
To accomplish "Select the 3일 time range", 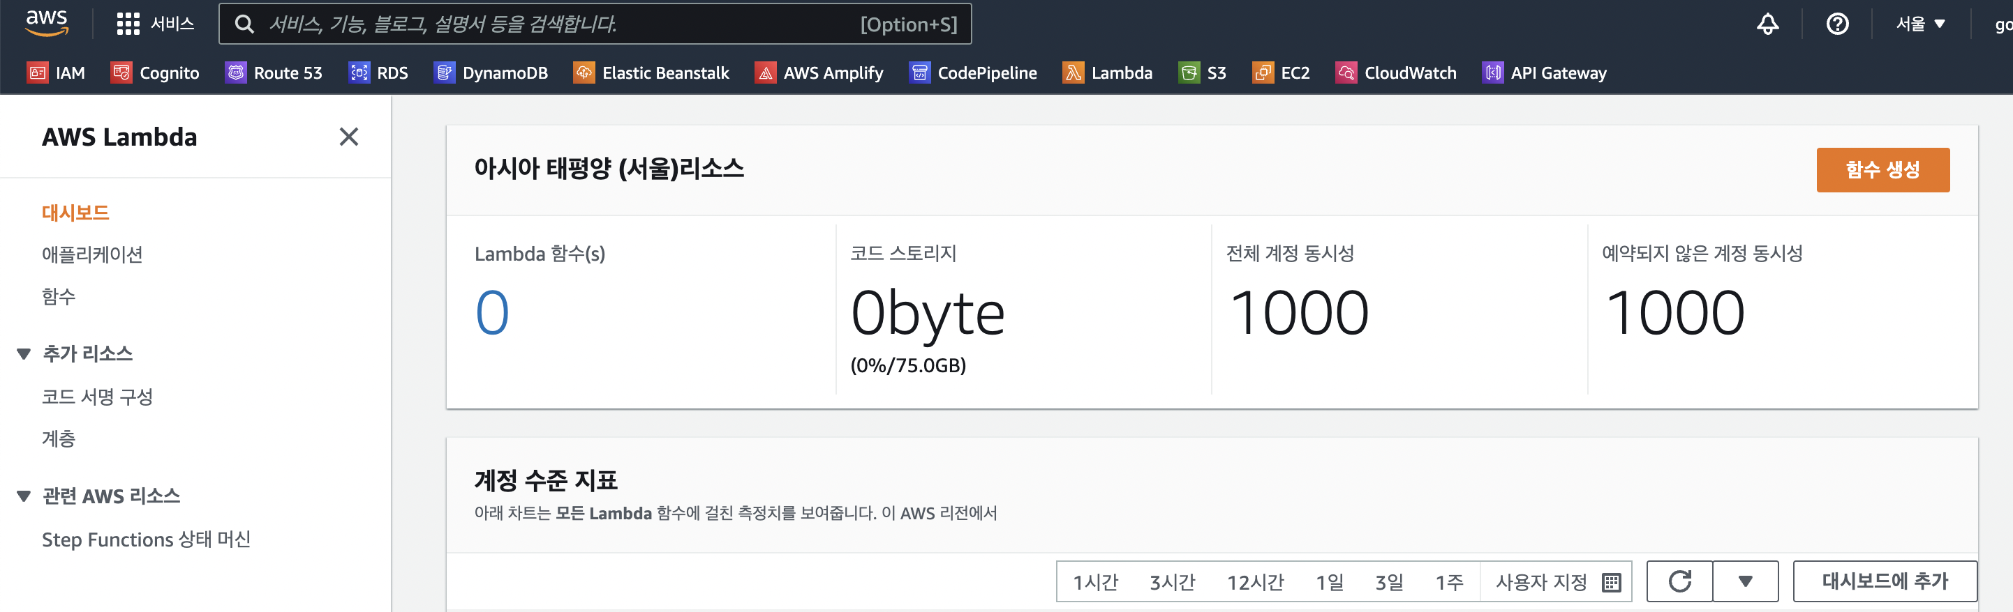I will (x=1390, y=582).
